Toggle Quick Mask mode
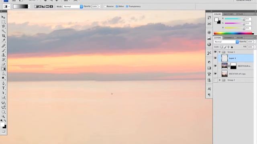 [x=3, y=132]
